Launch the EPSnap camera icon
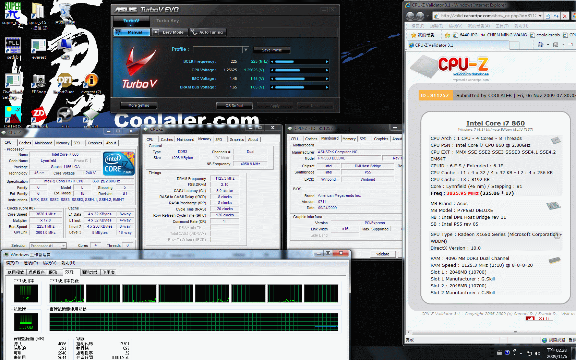Image resolution: width=576 pixels, height=360 pixels. 39,83
